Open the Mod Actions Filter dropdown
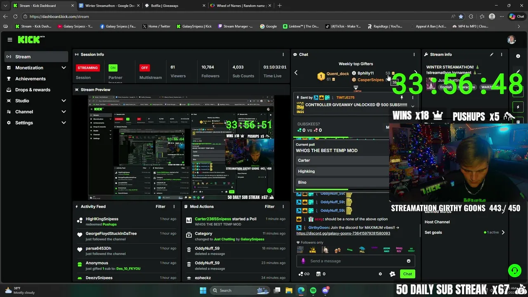This screenshot has height=297, width=528. [x=270, y=207]
